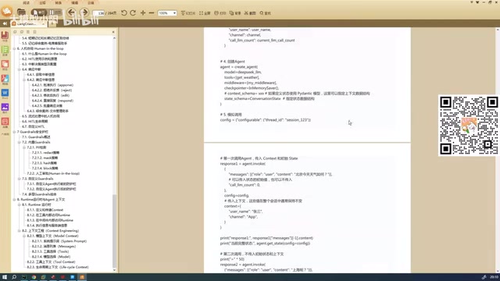Collapse the 7.2.1 PII outline node
The width and height of the screenshot is (500, 281).
click(24, 148)
